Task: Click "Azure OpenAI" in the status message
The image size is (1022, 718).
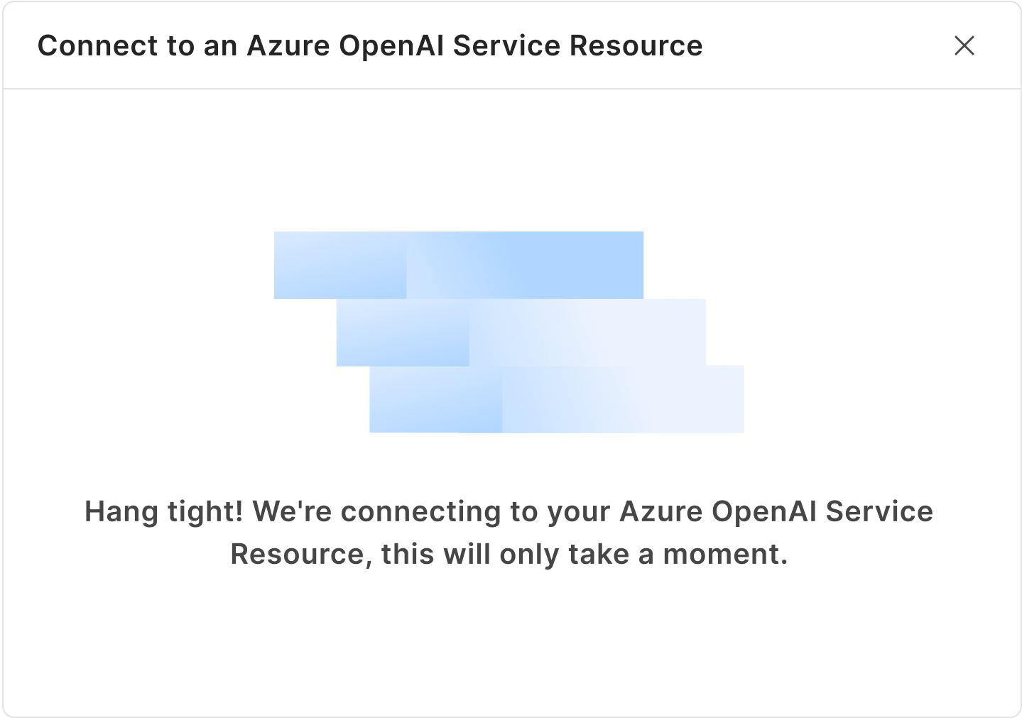Action: [x=718, y=511]
